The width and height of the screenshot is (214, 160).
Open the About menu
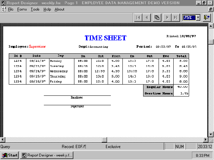tap(59, 9)
